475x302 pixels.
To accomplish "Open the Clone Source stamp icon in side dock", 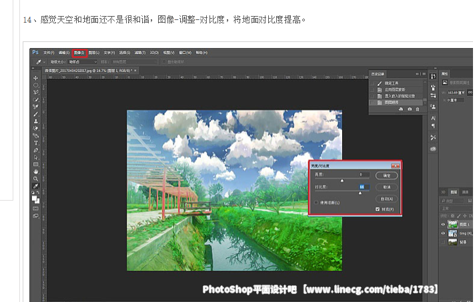I will pyautogui.click(x=433, y=107).
